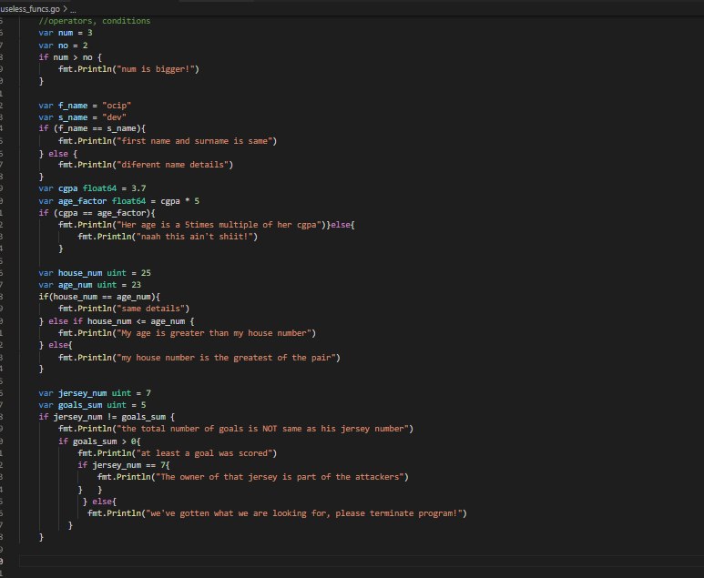Click string about goals NOT same as jersey number
This screenshot has height=578, width=704.
[262, 429]
